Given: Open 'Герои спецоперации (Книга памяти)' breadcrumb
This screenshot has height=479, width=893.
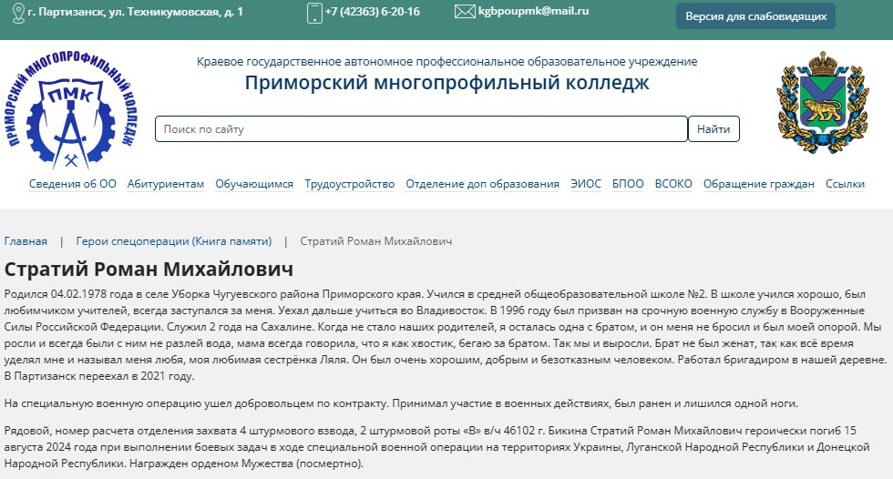Looking at the screenshot, I should click(x=173, y=241).
